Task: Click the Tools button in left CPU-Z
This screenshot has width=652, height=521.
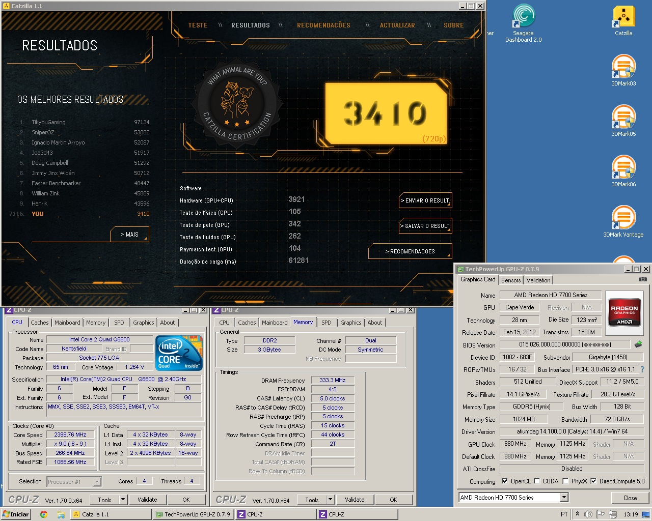Action: pos(104,500)
